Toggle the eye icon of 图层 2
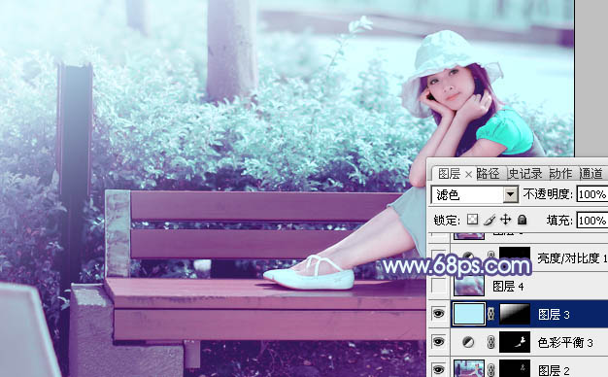The height and width of the screenshot is (377, 608). coord(439,369)
